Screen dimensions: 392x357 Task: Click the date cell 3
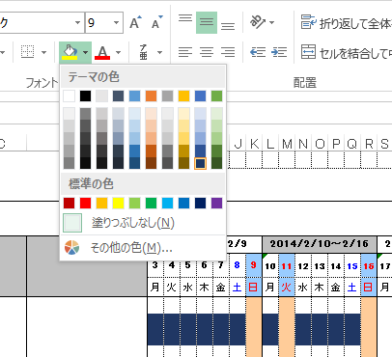(x=155, y=265)
